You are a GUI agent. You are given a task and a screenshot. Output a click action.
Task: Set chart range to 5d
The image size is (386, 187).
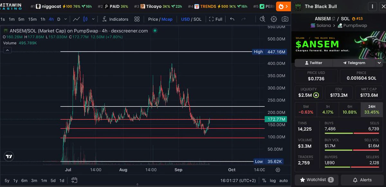point(53,180)
